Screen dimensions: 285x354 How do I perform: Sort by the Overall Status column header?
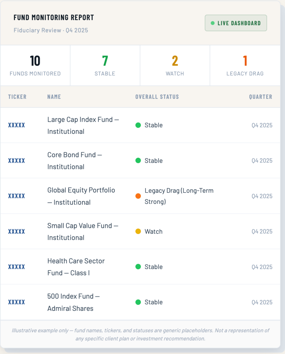(x=157, y=97)
